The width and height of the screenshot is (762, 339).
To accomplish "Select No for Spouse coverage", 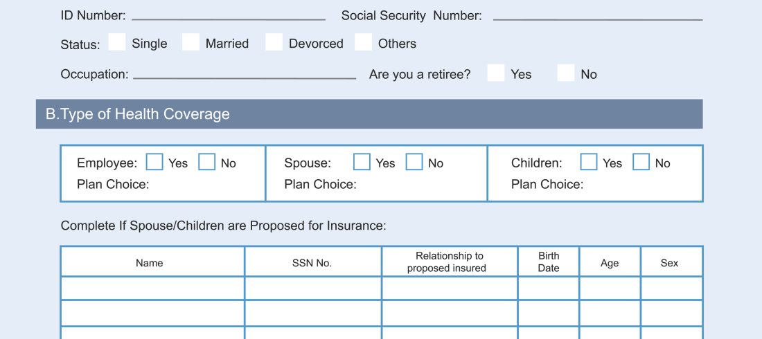I will pyautogui.click(x=414, y=162).
